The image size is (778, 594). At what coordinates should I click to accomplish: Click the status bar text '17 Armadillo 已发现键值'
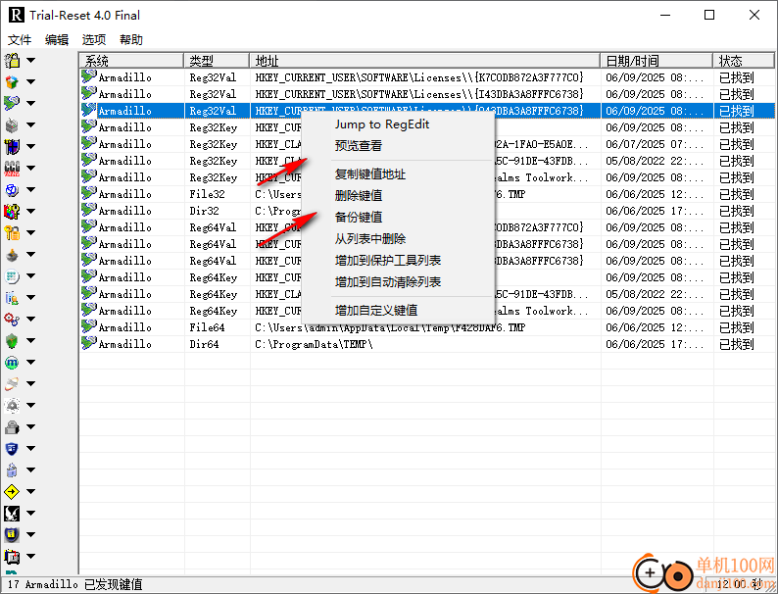(74, 584)
